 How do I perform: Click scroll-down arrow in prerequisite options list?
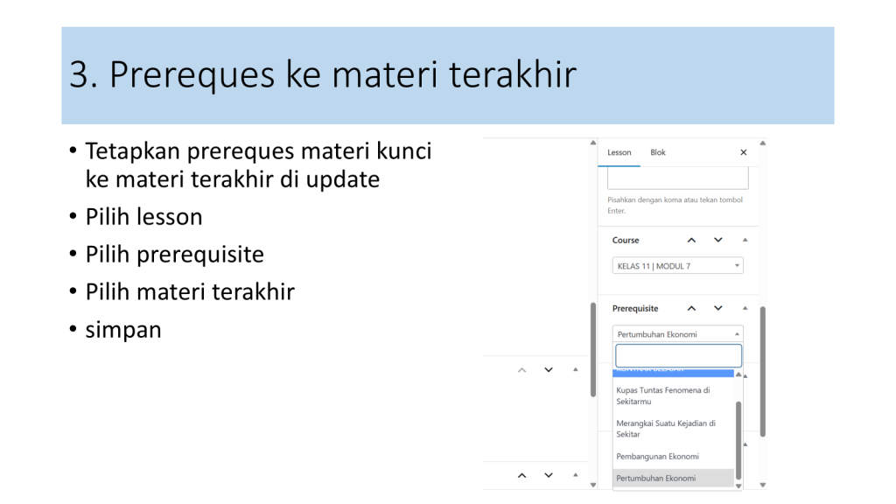tap(738, 484)
